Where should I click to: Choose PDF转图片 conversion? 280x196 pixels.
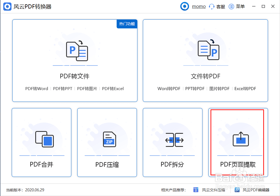(87, 88)
